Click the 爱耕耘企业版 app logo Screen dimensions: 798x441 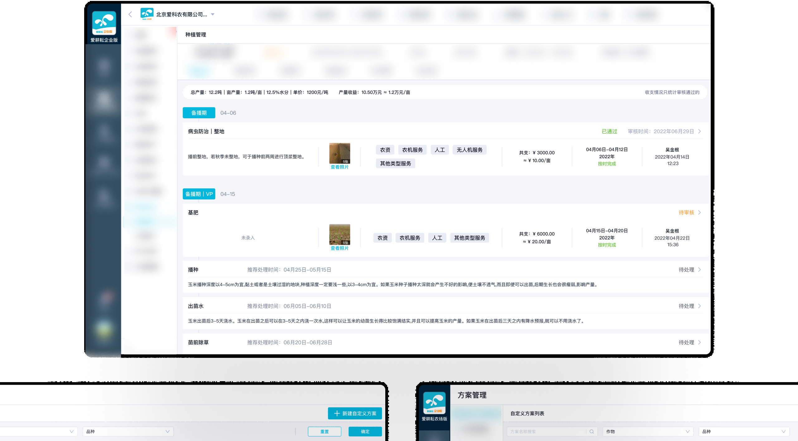(x=104, y=23)
